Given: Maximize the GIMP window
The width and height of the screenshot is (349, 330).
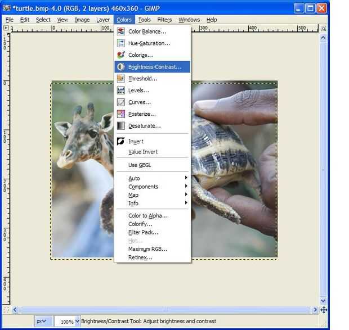Looking at the screenshot, I should click(x=310, y=8).
